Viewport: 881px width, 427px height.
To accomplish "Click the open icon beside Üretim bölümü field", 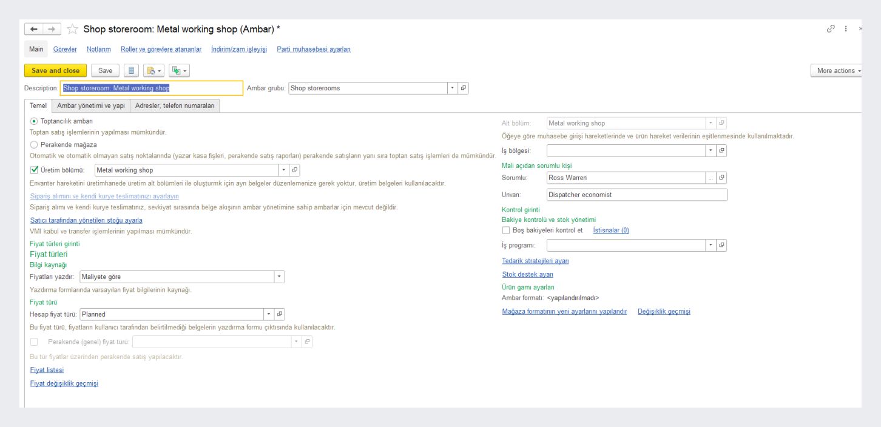I will 295,170.
